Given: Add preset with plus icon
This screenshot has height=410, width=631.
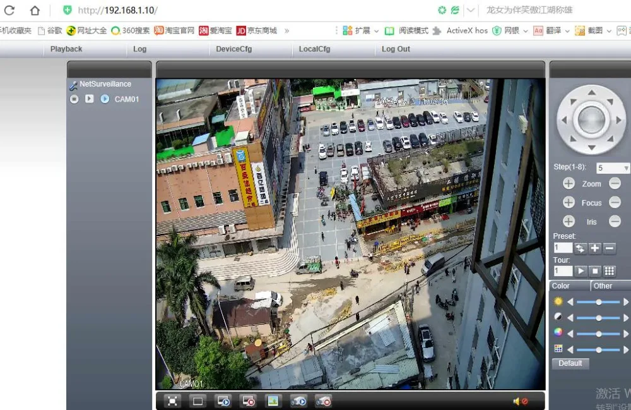Looking at the screenshot, I should pyautogui.click(x=594, y=248).
